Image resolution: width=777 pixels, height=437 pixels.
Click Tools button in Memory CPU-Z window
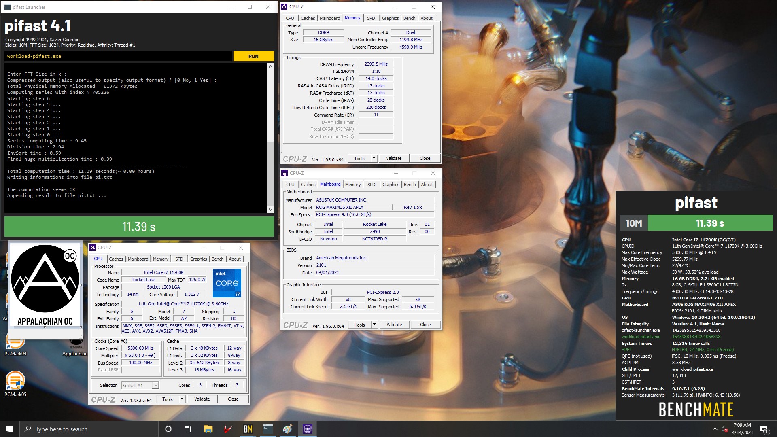tap(359, 158)
